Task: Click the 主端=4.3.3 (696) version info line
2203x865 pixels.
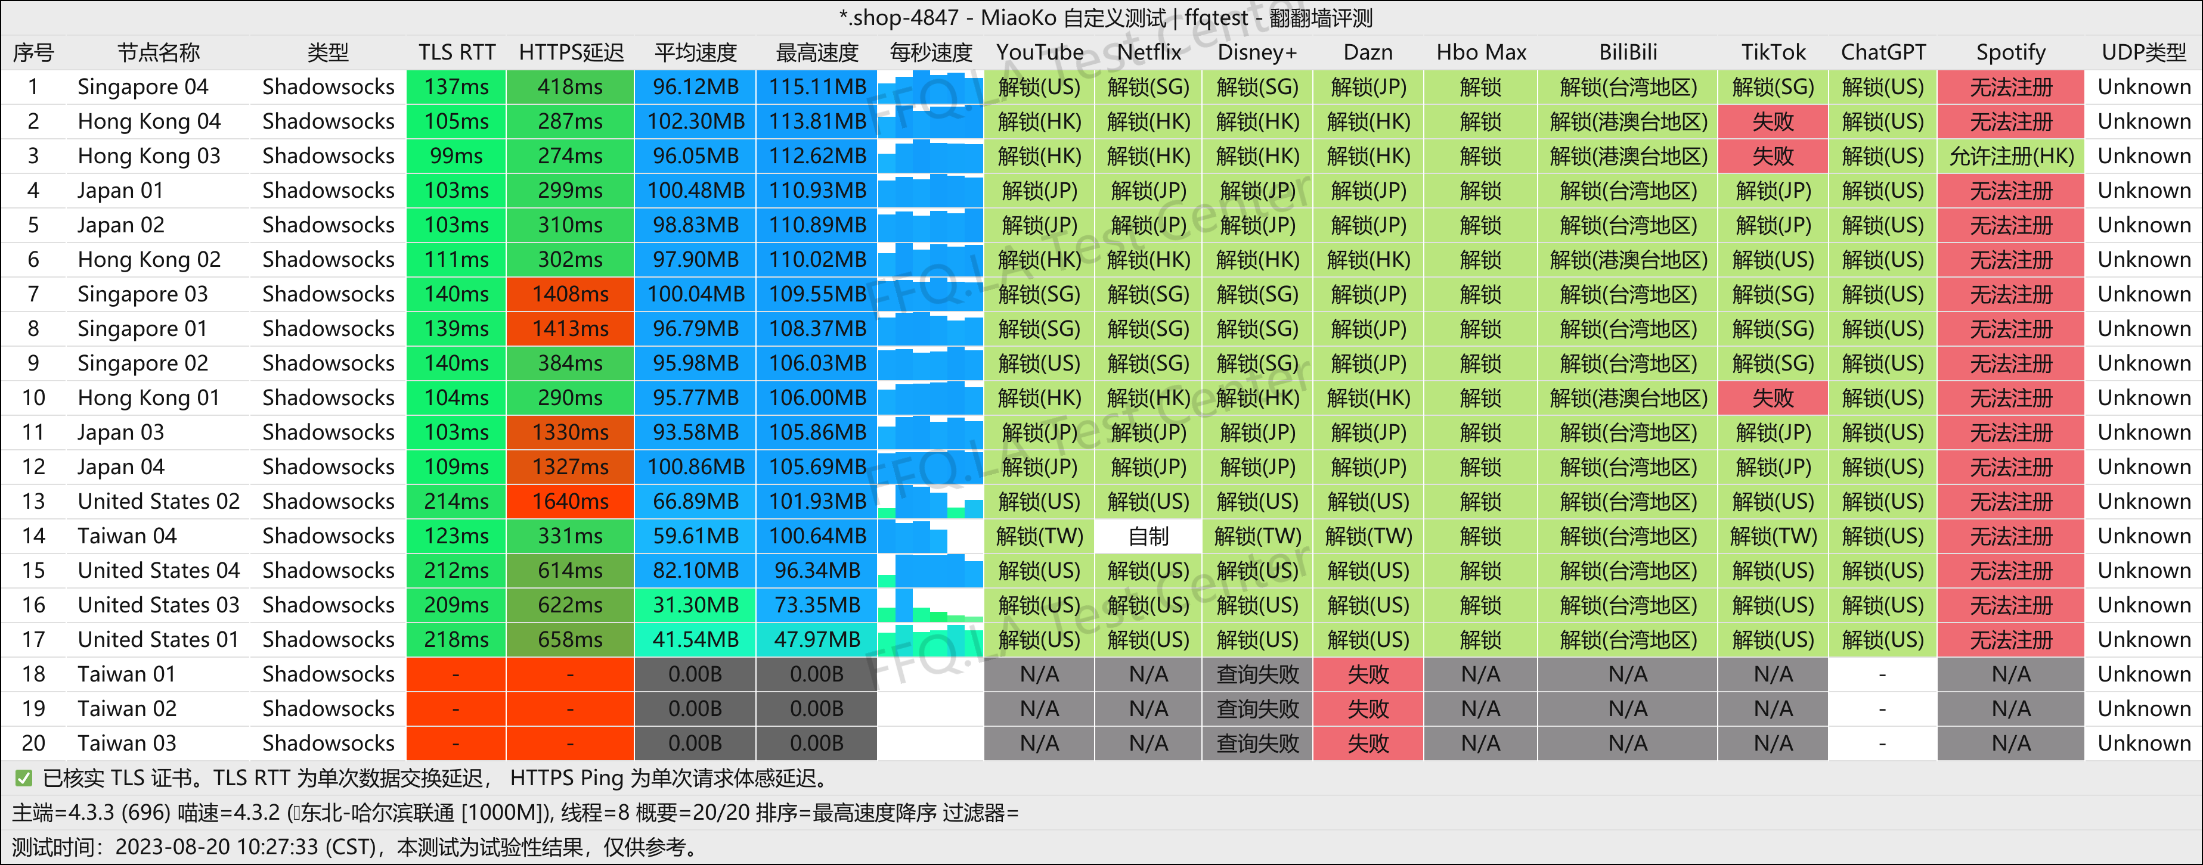Action: pos(515,813)
